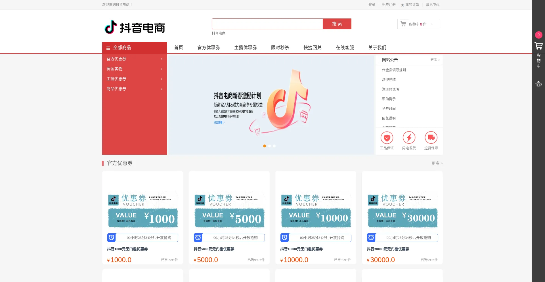Open the 欢迎光临 announcement

[x=389, y=80]
